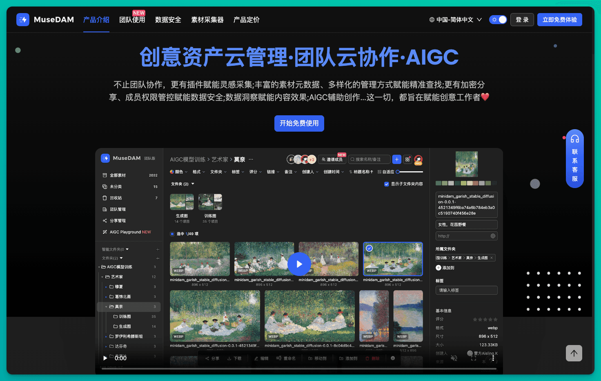
Task: Open the 颜色 color filter dropdown
Action: [178, 172]
